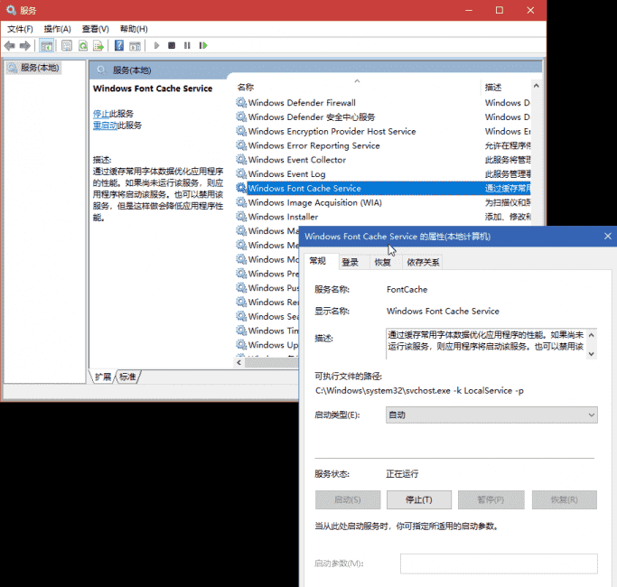The height and width of the screenshot is (587, 617).
Task: Click the 停止(T) button in properties
Action: pos(419,499)
